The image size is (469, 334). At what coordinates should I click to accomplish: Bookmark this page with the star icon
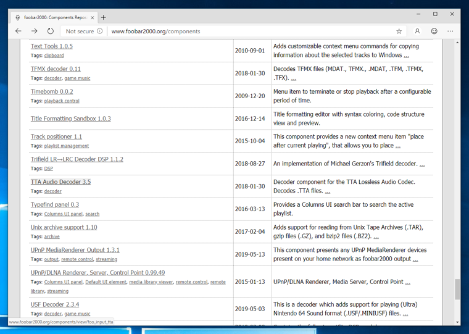[399, 31]
